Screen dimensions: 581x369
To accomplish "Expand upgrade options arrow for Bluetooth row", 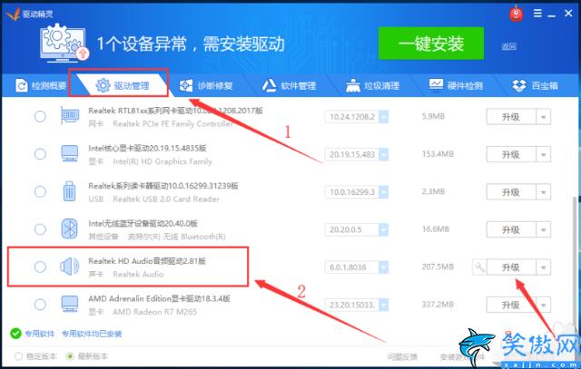I will (x=543, y=229).
